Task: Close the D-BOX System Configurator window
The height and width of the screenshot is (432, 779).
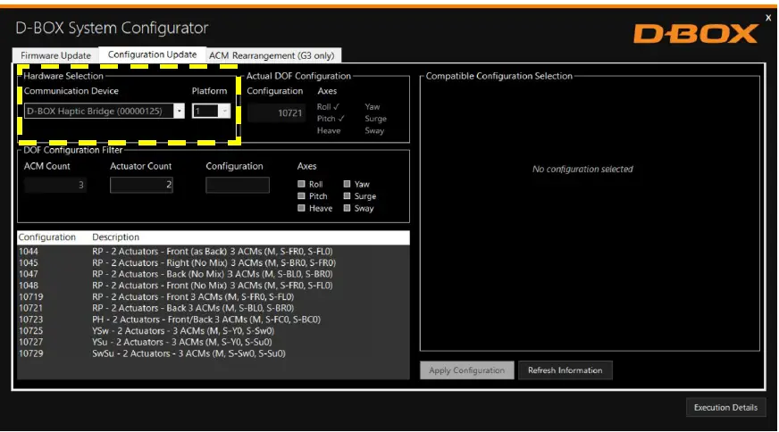Action: [768, 17]
